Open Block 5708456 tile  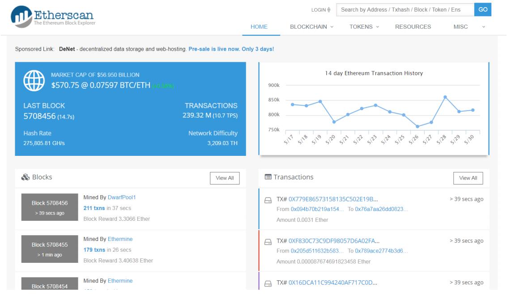pos(50,207)
